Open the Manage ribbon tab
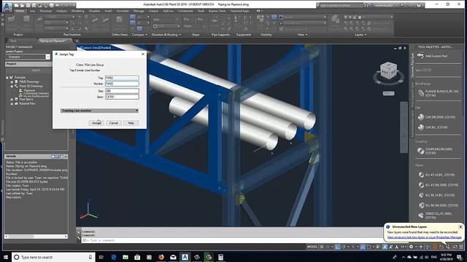The width and height of the screenshot is (467, 262). [x=139, y=11]
